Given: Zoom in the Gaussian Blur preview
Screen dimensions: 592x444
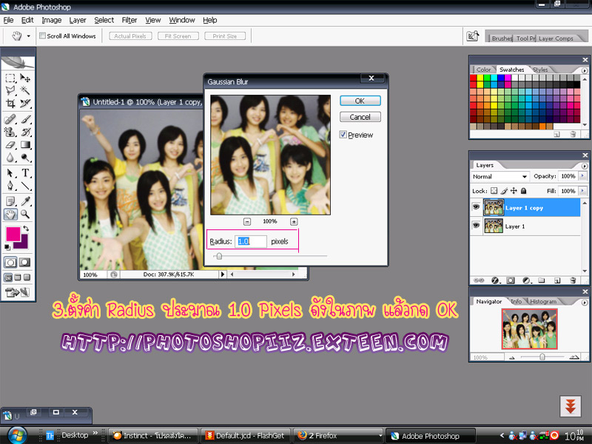Looking at the screenshot, I should point(294,221).
